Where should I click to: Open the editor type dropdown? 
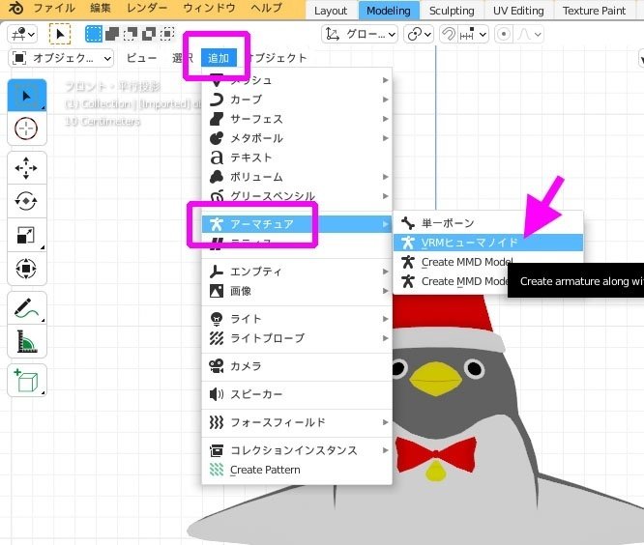(22, 34)
